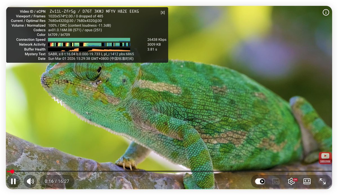Click the codecs value av01.0.16M.08 (571)
Viewport: 338px width, 195px height.
pyautogui.click(x=65, y=30)
